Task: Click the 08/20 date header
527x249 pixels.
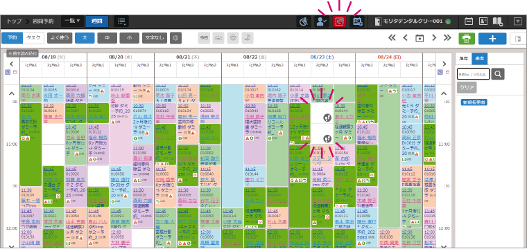Action: coord(121,57)
